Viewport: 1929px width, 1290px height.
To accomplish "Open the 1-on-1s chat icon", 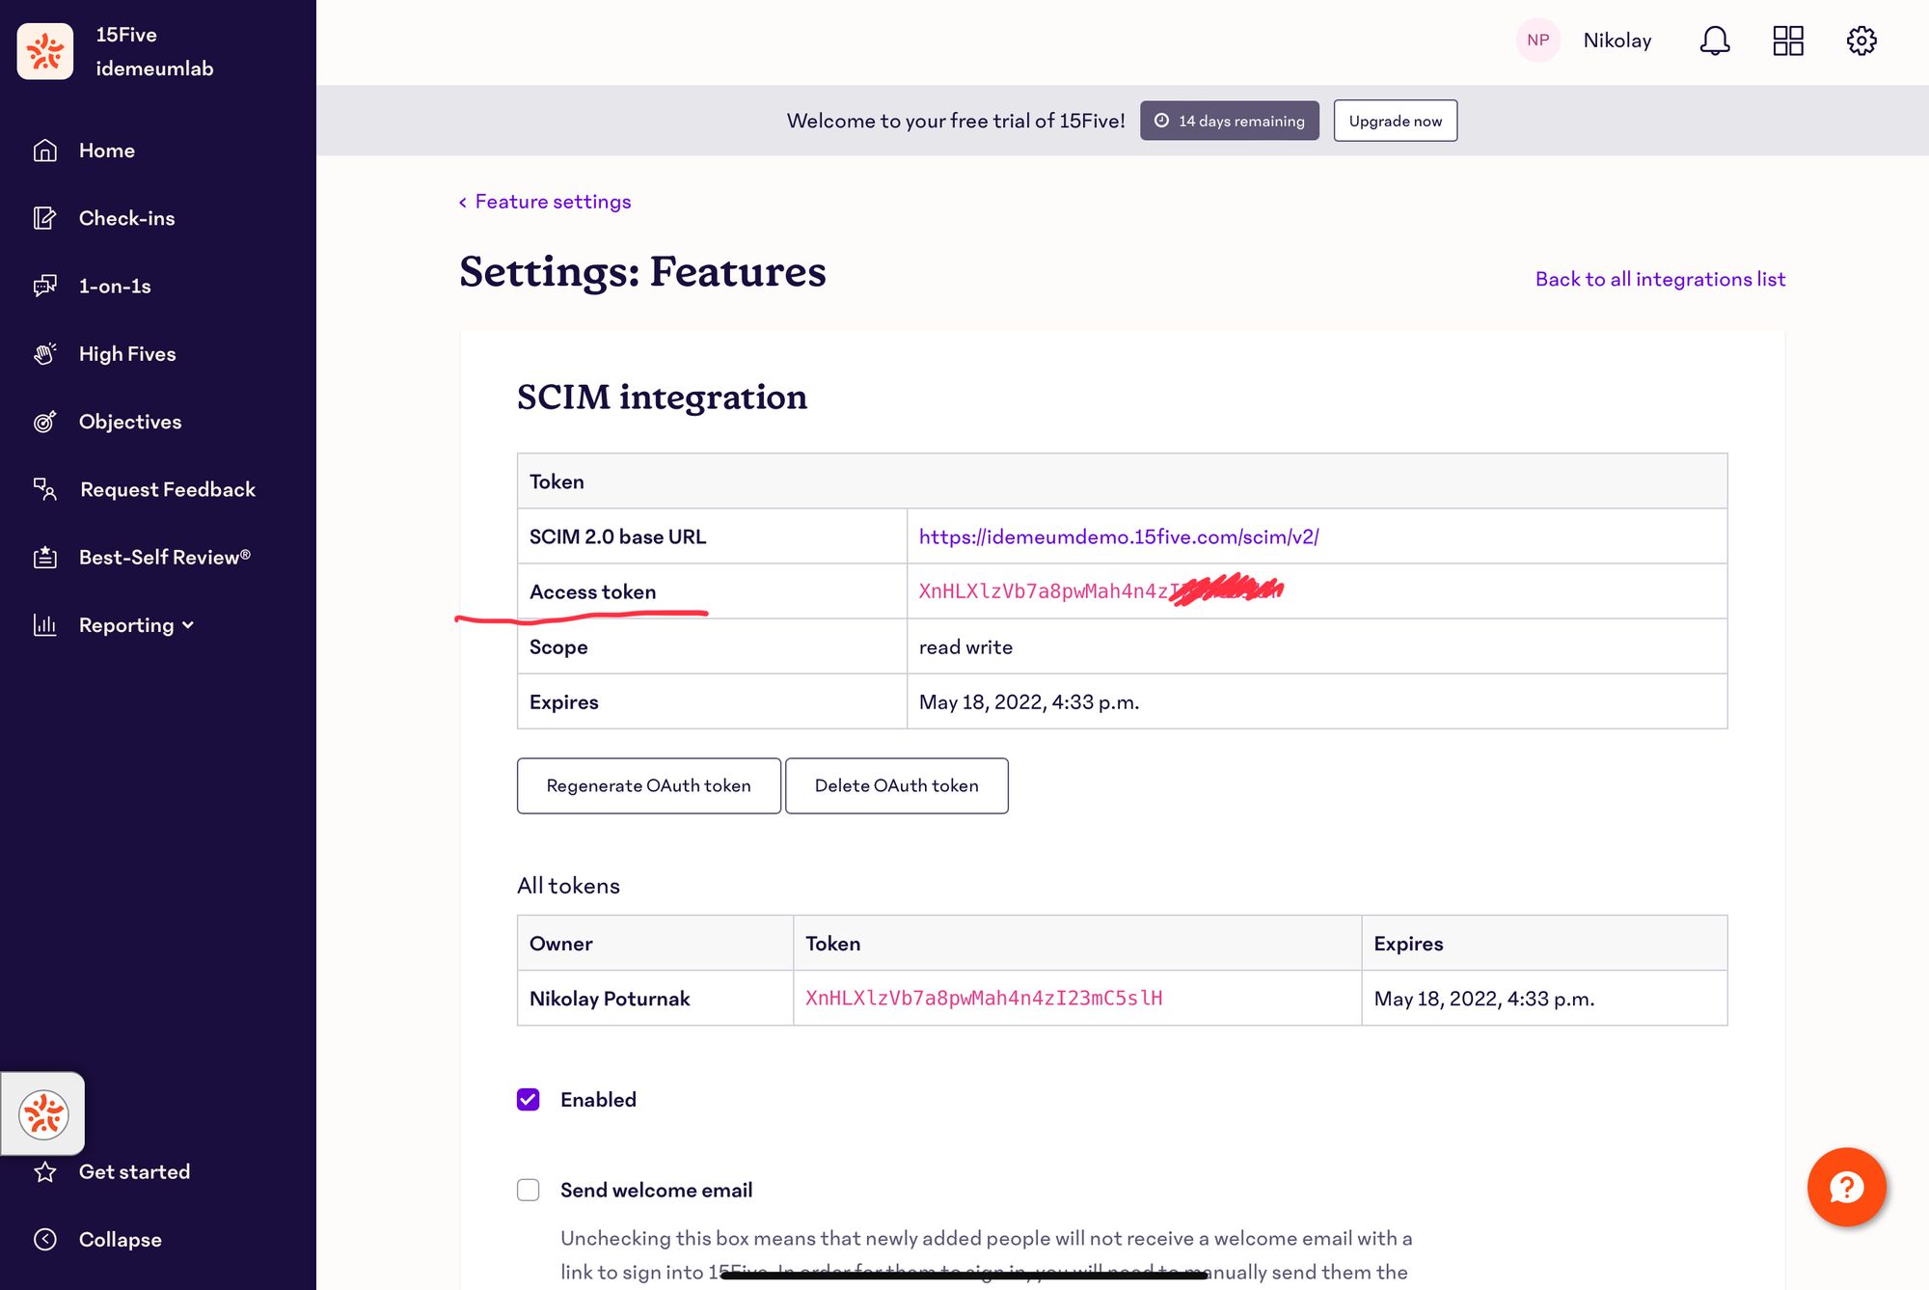I will (45, 286).
